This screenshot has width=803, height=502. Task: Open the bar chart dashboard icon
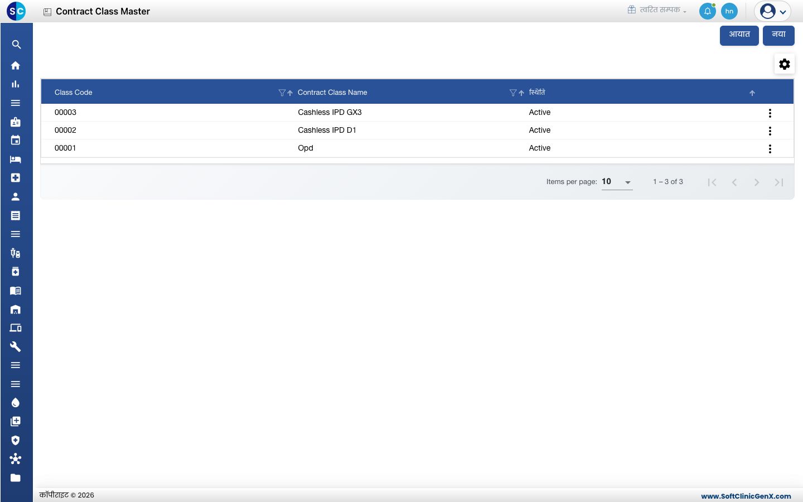coord(16,84)
